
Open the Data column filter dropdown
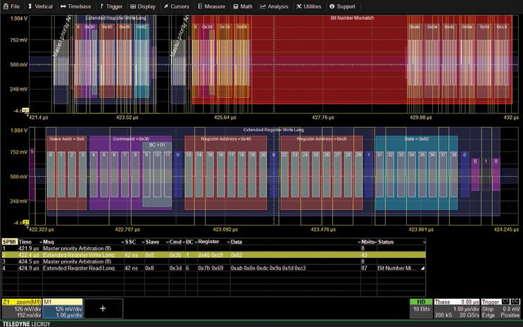coord(359,242)
